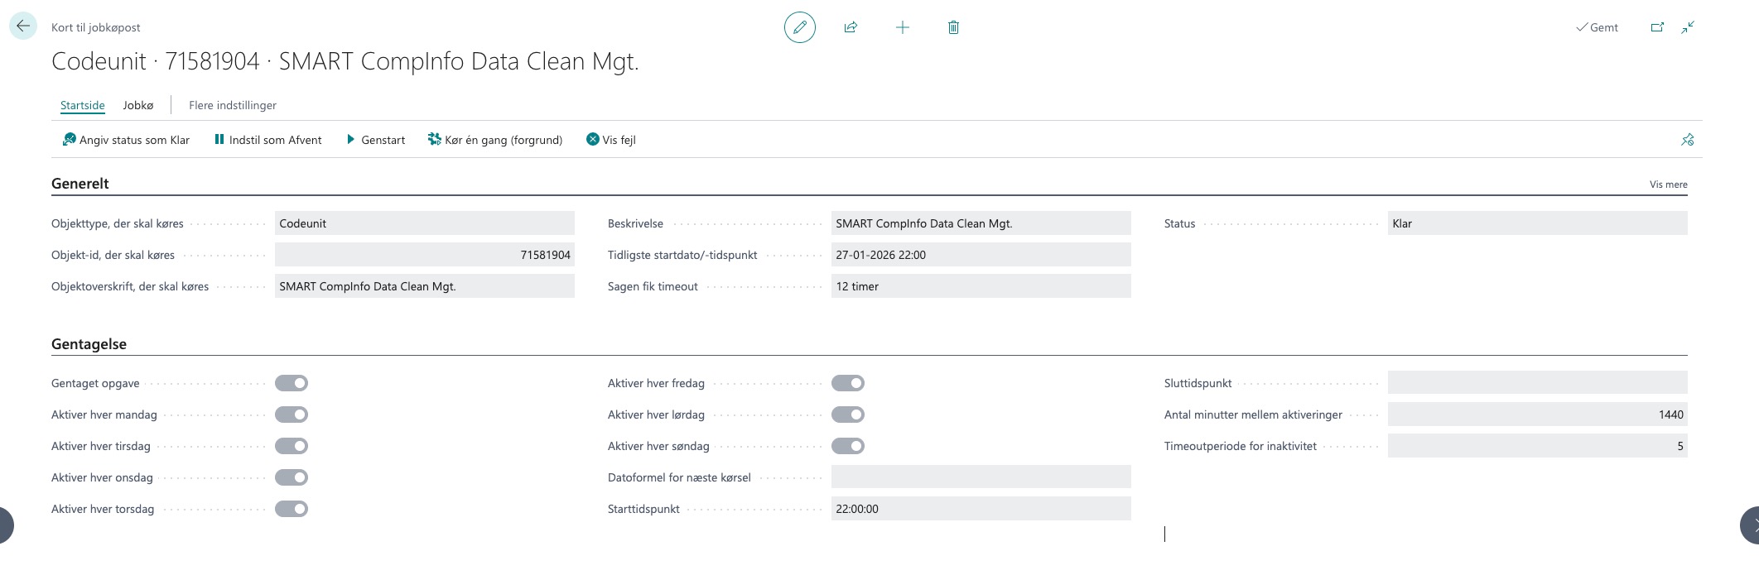Select the Startside tab
The width and height of the screenshot is (1759, 575).
point(82,105)
